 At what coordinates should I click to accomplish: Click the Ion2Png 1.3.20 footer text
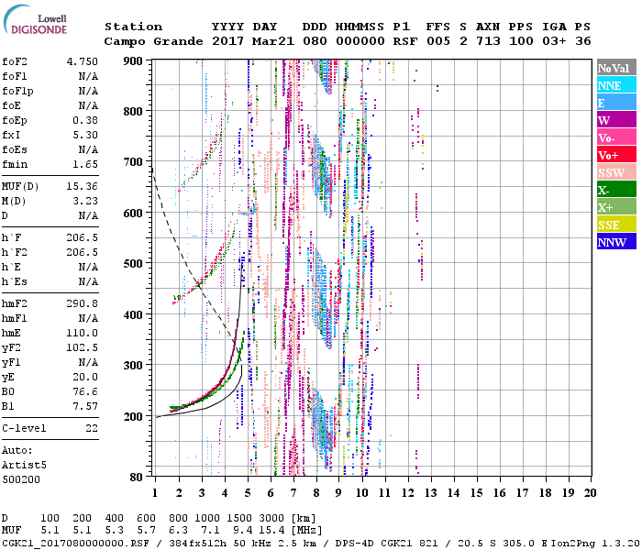(x=595, y=543)
